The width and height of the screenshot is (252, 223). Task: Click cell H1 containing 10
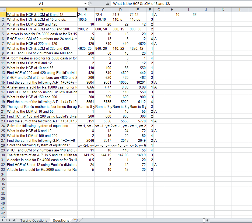pyautogui.click(x=172, y=15)
